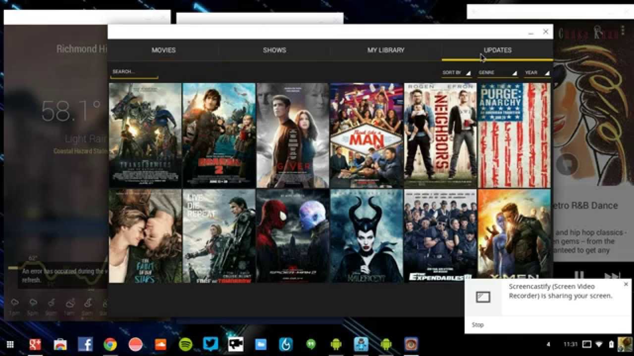Open The Purge: Anarchy poster
Image resolution: width=634 pixels, height=356 pixels.
514,135
